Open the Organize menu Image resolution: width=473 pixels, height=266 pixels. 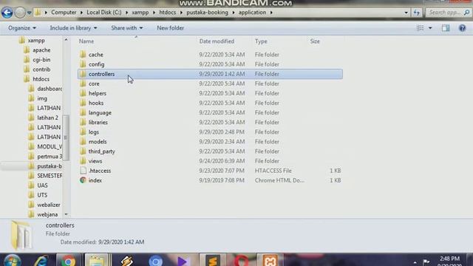pyautogui.click(x=22, y=28)
